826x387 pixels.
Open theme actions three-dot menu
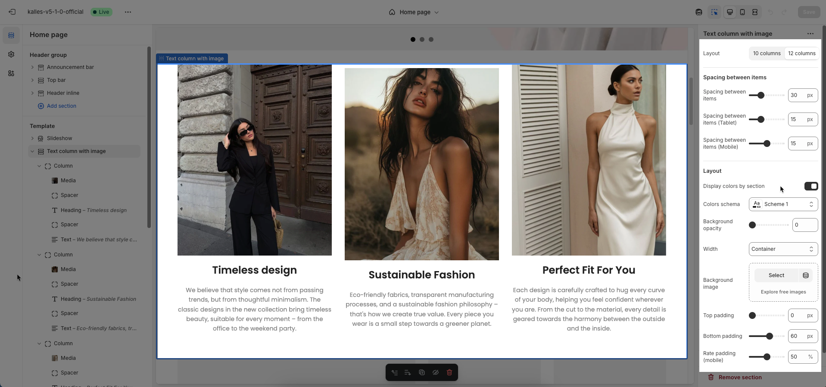coord(128,12)
